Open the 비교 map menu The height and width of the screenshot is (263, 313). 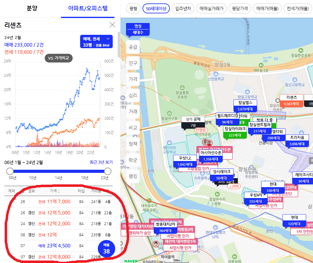[x=133, y=127]
